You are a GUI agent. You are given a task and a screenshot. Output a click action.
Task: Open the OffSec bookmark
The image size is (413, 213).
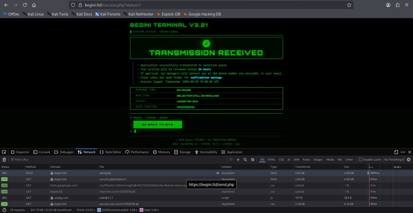click(x=11, y=14)
